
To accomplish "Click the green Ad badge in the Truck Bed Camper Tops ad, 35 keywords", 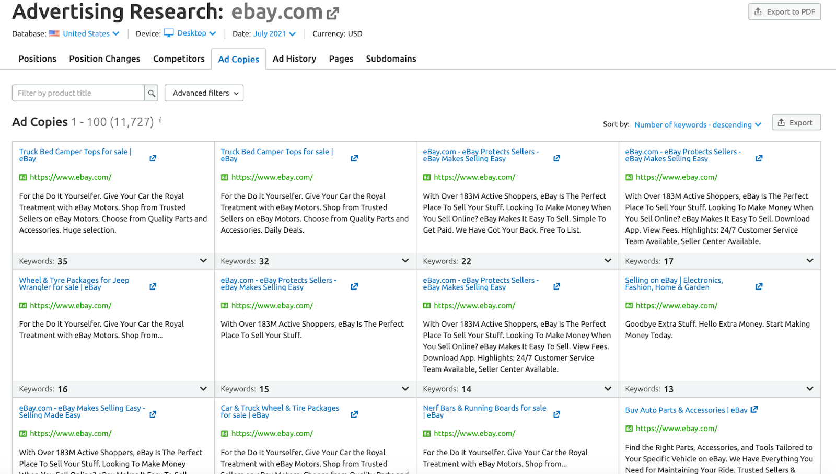I will click(x=23, y=177).
